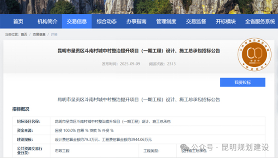Click 首页 breadcrumb link

pyautogui.click(x=24, y=34)
